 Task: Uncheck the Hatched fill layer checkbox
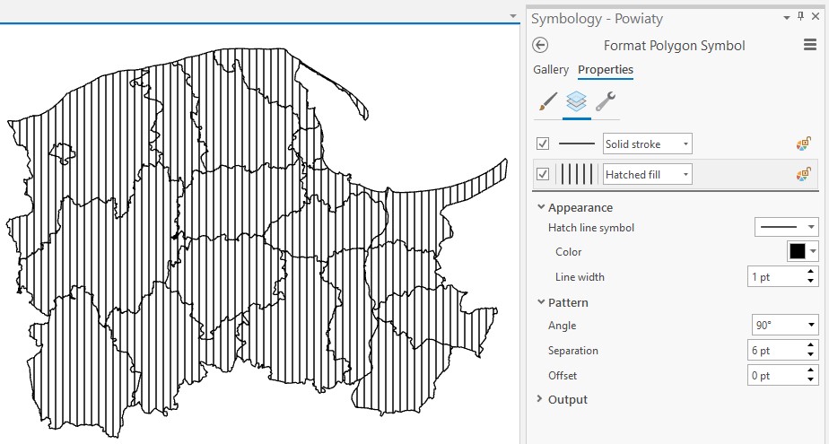pos(543,175)
